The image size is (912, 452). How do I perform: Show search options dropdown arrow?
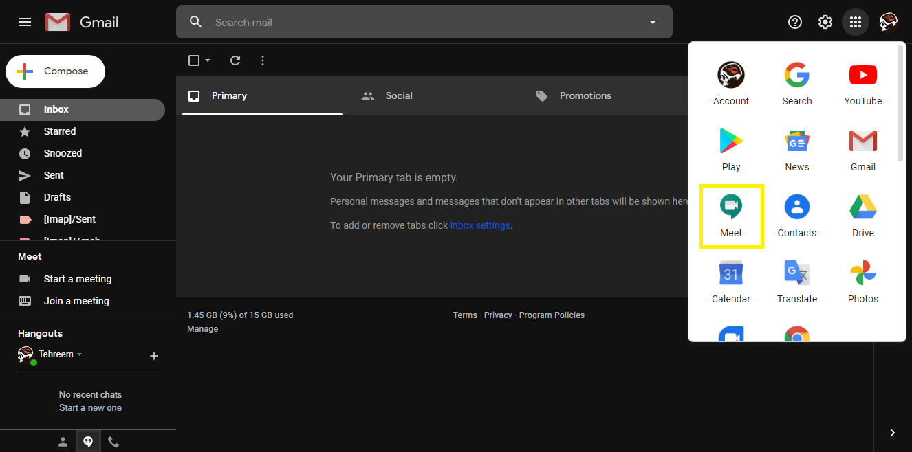point(653,22)
